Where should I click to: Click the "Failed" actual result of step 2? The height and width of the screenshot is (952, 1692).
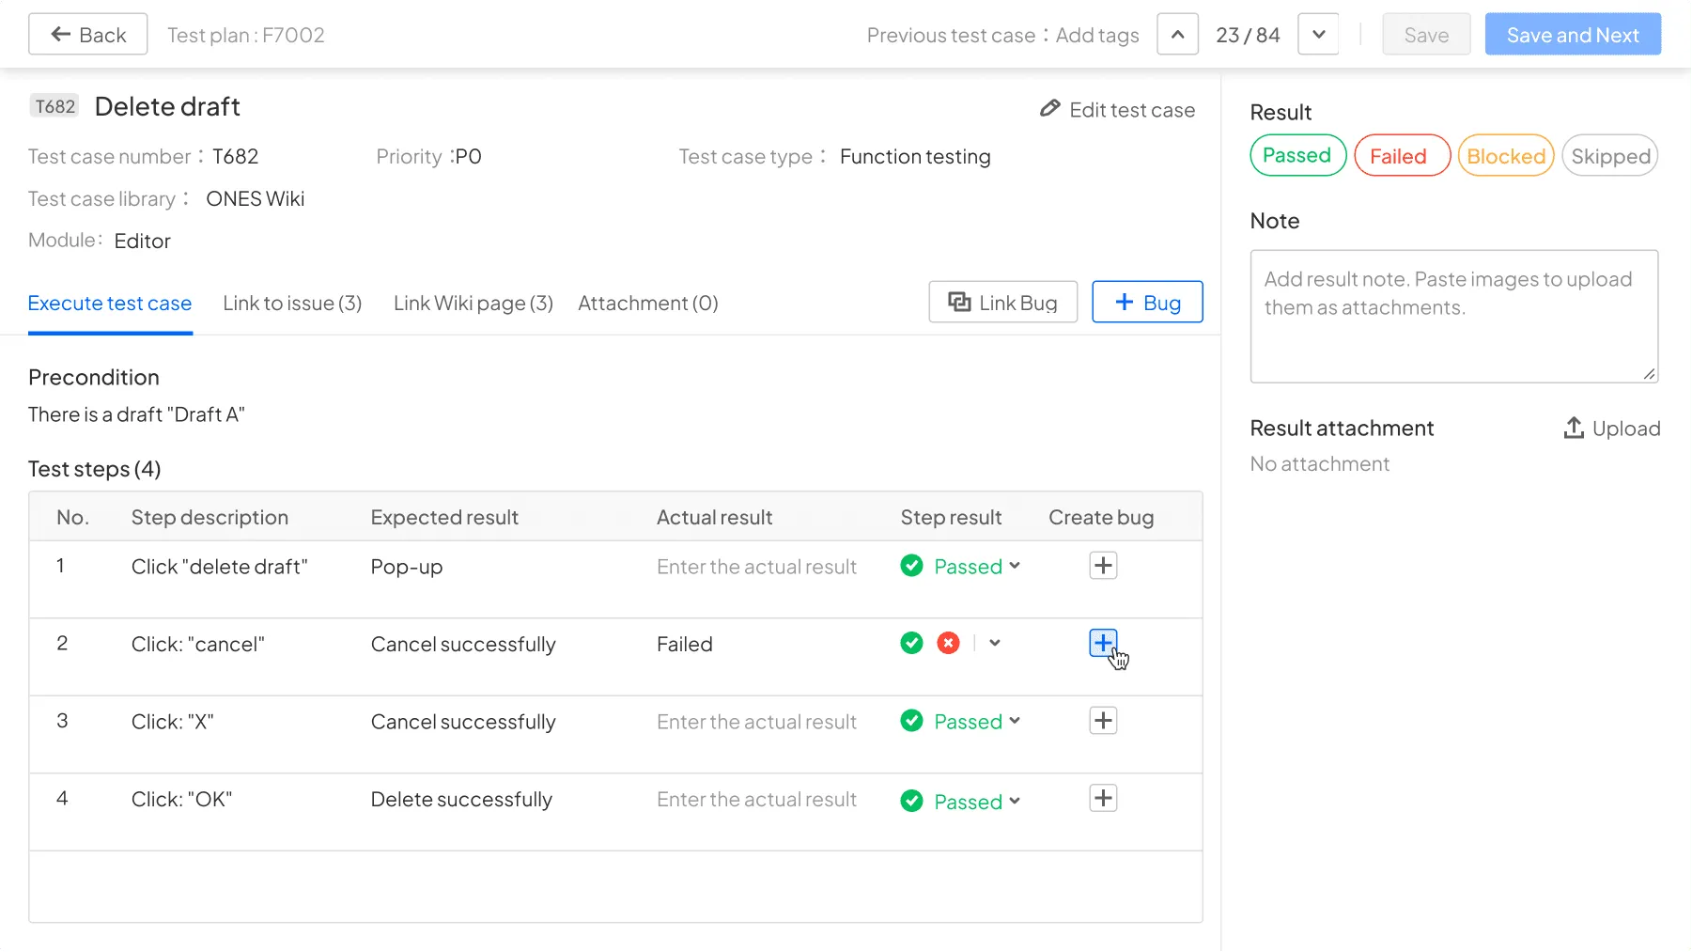coord(685,645)
